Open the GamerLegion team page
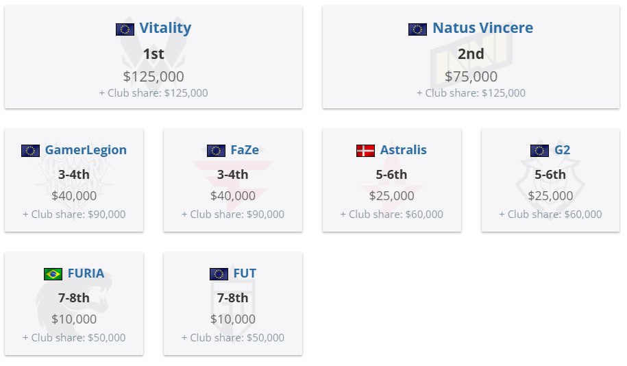The width and height of the screenshot is (627, 366). [x=86, y=150]
